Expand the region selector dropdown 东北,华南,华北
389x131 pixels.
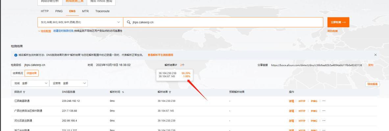tap(80, 22)
